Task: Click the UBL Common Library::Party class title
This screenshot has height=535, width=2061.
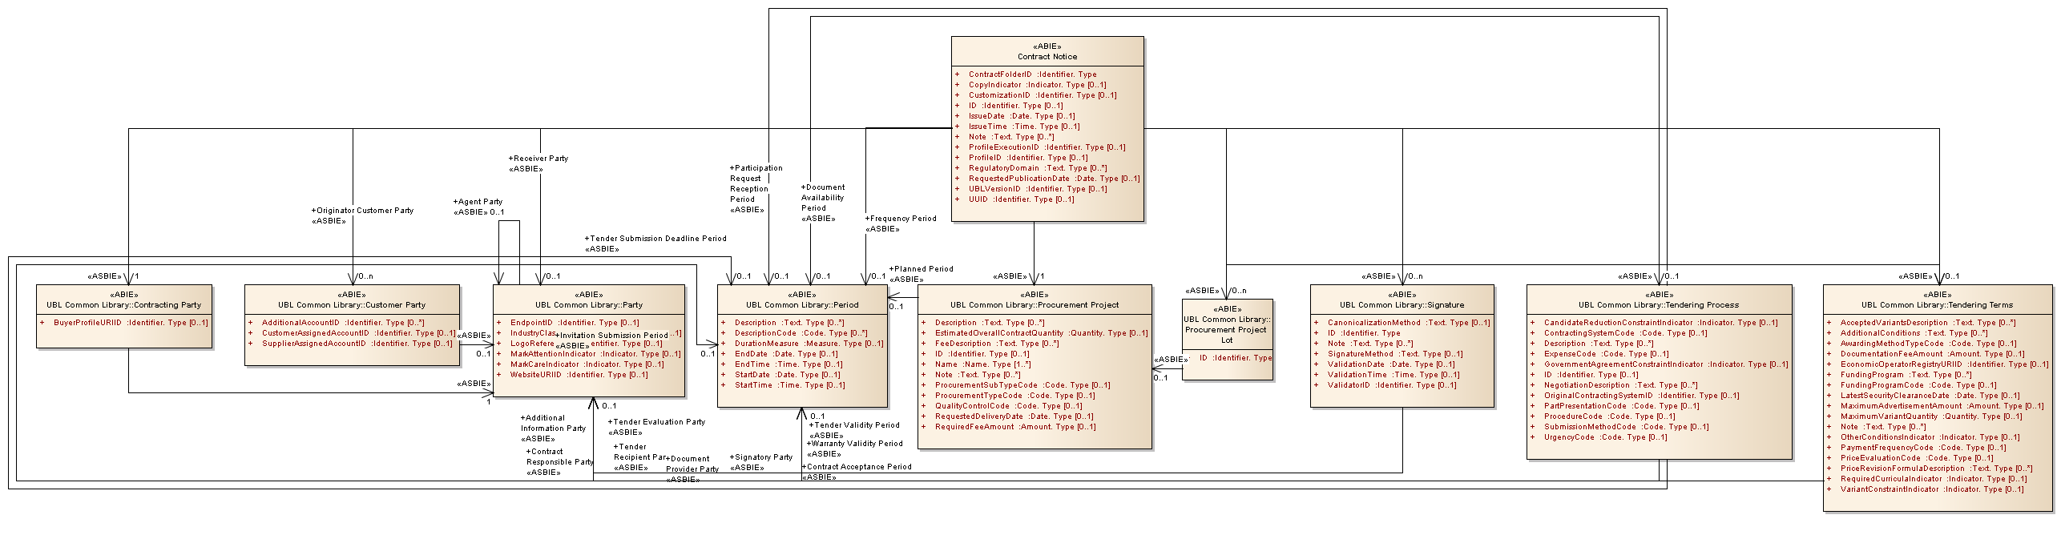Action: pyautogui.click(x=589, y=305)
